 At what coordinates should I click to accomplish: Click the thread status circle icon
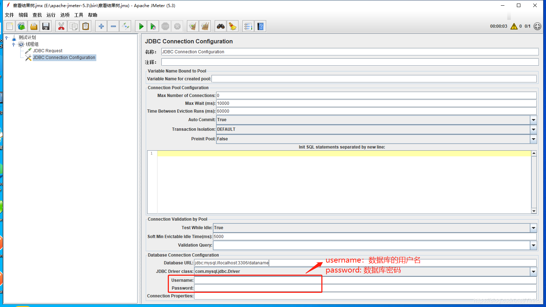point(537,26)
